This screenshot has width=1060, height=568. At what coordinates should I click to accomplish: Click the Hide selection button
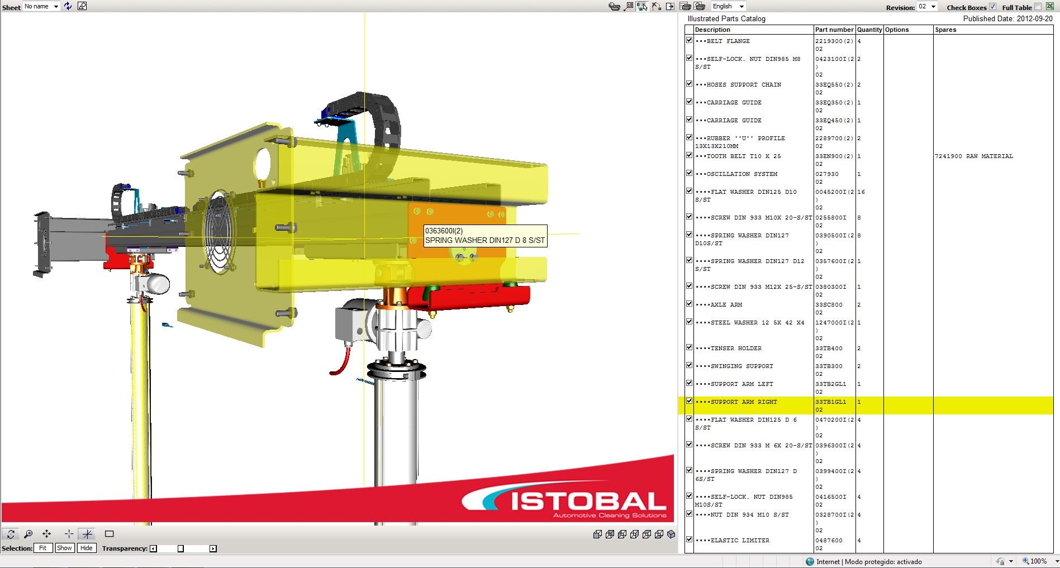click(x=87, y=548)
